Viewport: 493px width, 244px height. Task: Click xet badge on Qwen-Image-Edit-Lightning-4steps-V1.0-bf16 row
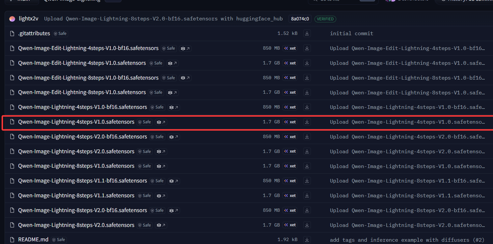[x=290, y=48]
